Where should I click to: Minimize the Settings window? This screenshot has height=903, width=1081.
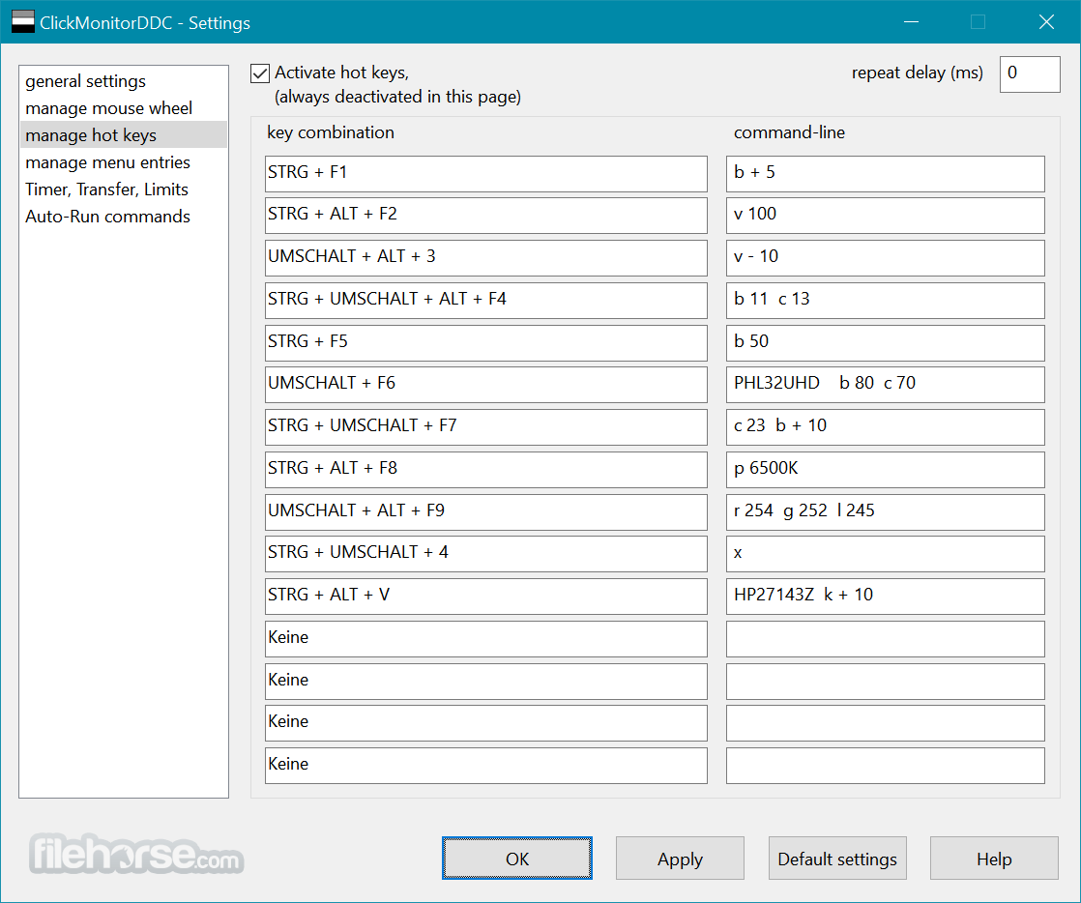point(912,22)
